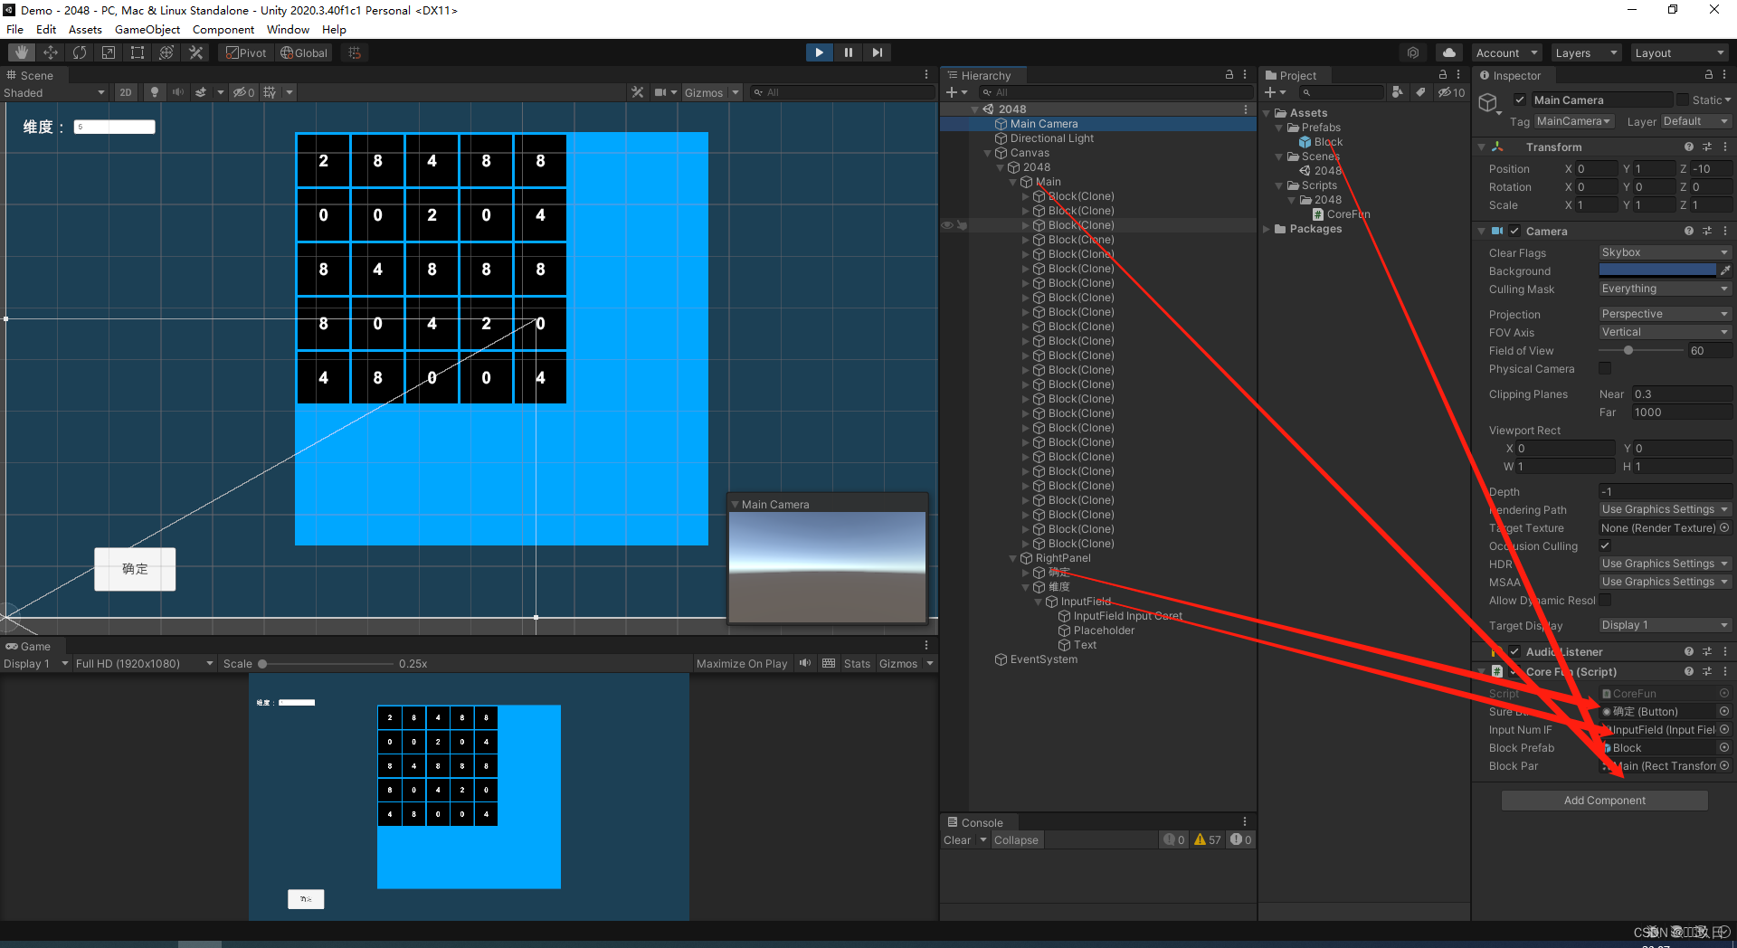Select the Scale tool
1737x948 pixels.
click(108, 52)
